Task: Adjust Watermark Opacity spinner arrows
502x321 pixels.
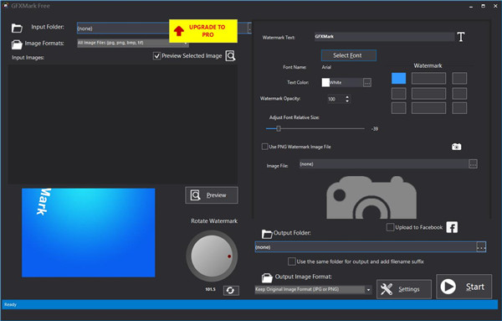Action: [x=347, y=99]
